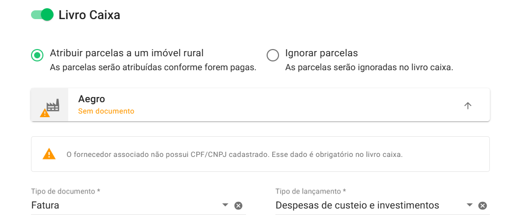
Task: Collapse the Aegro card with the up arrow
Action: point(468,105)
